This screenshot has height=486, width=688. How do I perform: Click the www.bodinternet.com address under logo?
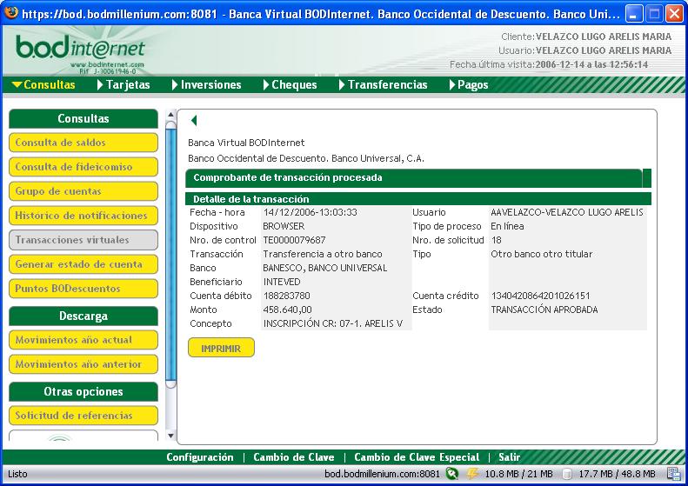click(107, 64)
